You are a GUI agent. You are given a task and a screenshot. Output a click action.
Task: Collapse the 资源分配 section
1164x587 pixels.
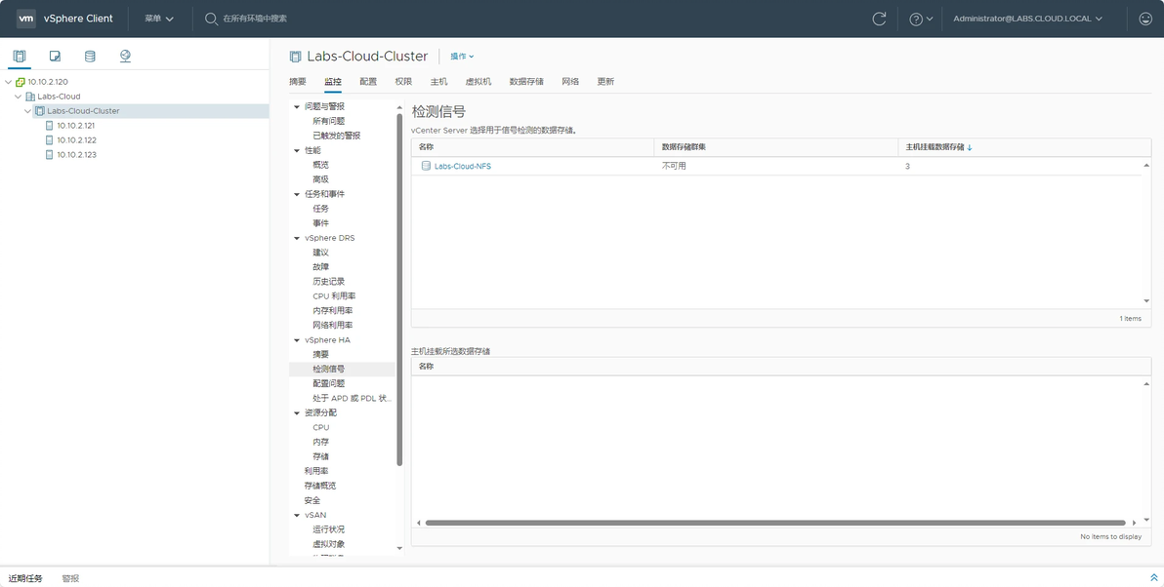tap(297, 412)
